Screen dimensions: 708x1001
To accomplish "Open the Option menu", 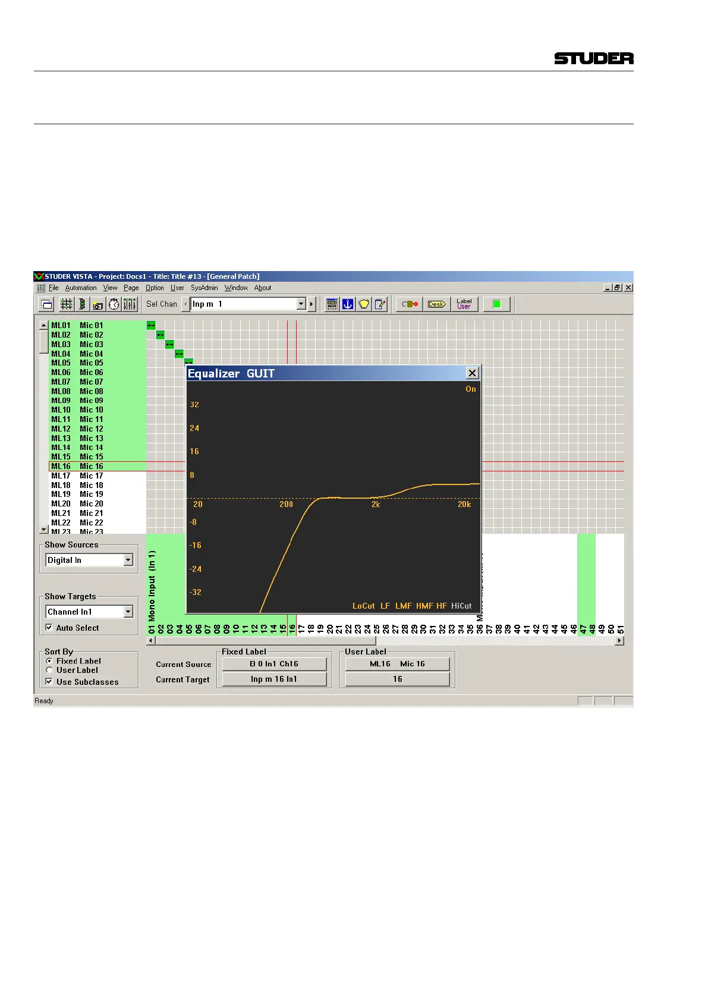I will 155,288.
